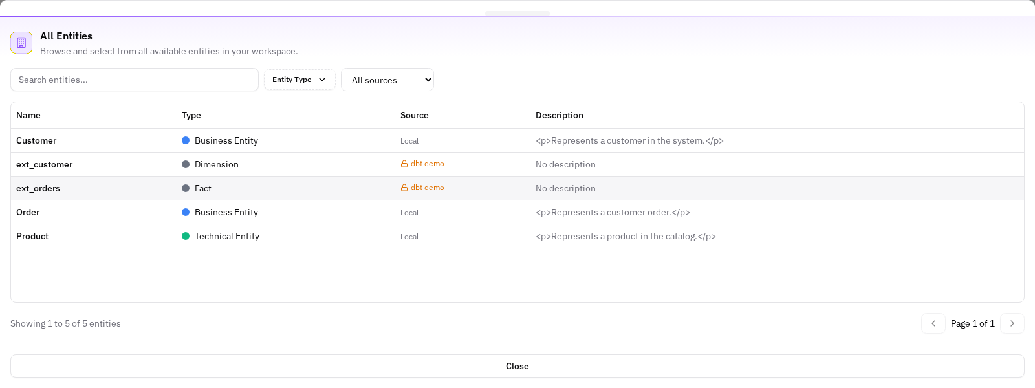Click the Browse and select subtitle text
The width and height of the screenshot is (1035, 388).
point(169,51)
